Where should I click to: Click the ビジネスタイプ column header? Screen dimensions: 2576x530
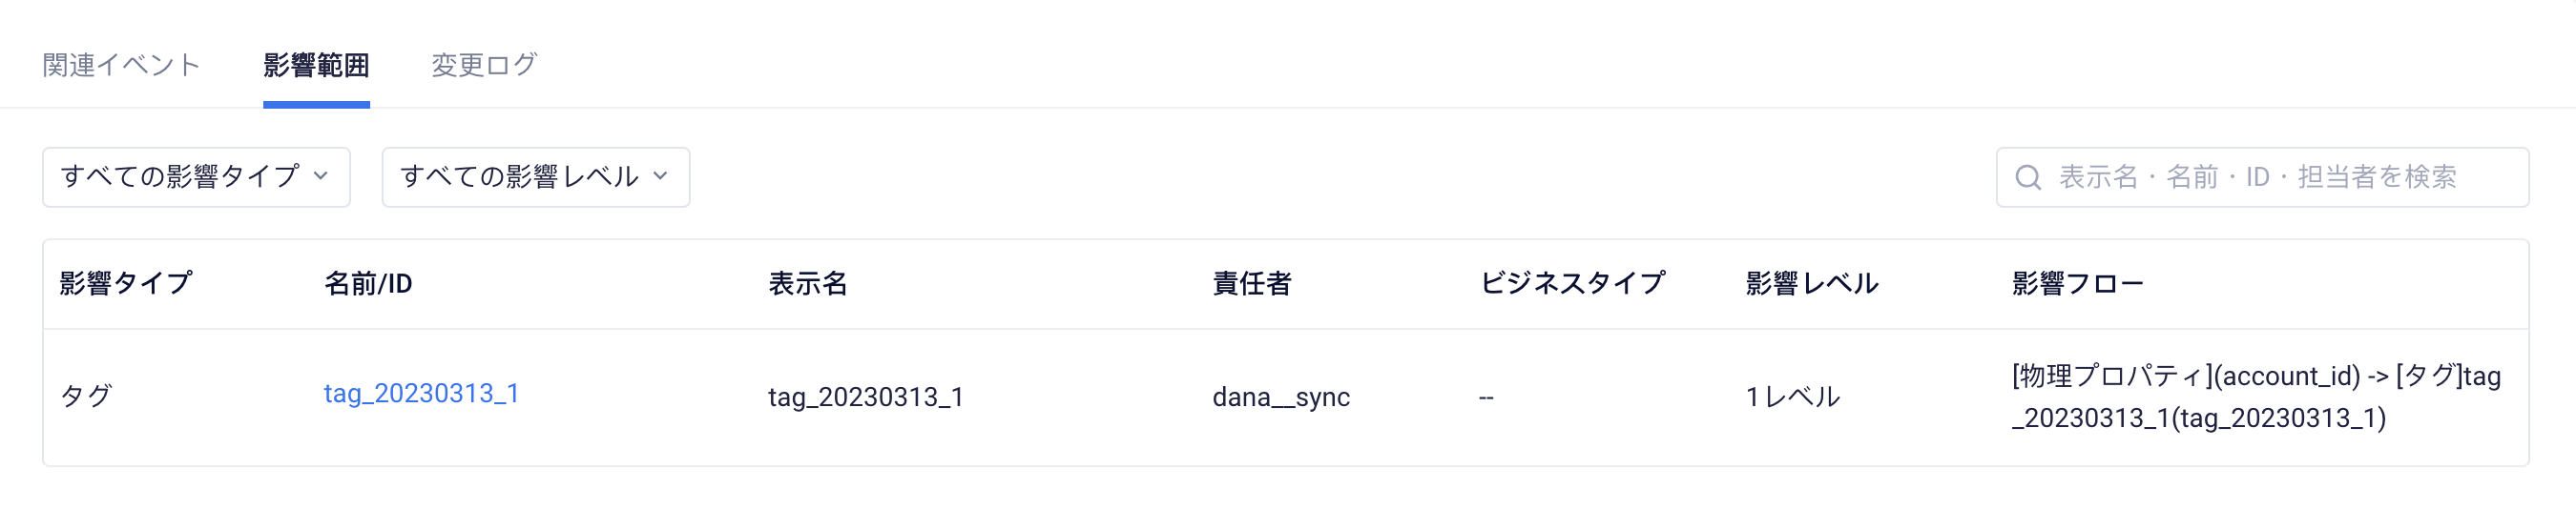[1572, 284]
